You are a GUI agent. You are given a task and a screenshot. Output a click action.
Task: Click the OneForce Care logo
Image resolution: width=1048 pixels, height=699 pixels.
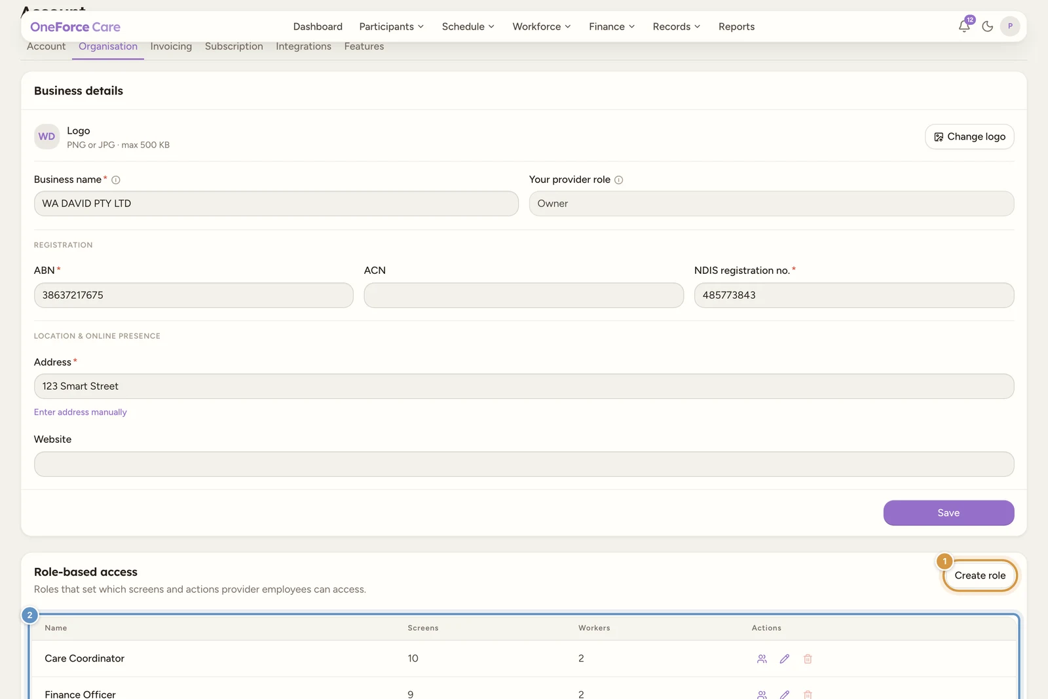click(75, 27)
